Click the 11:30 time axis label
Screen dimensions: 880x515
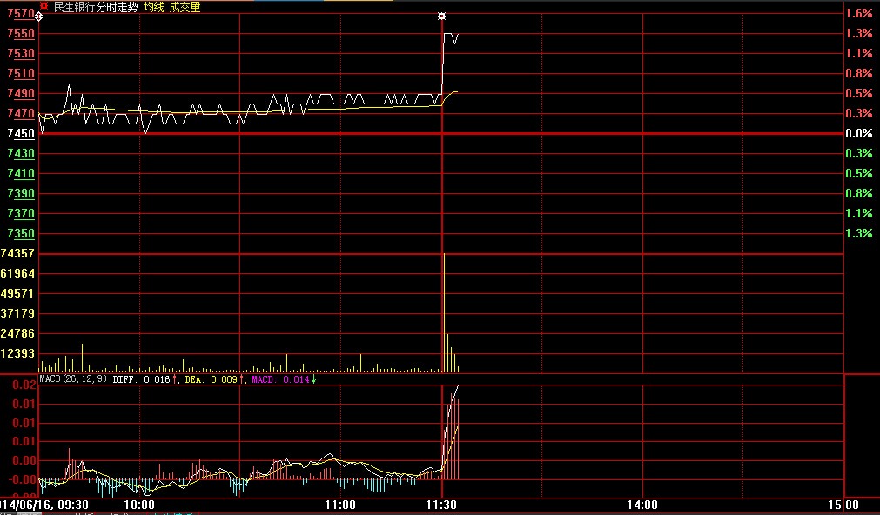pyautogui.click(x=442, y=505)
